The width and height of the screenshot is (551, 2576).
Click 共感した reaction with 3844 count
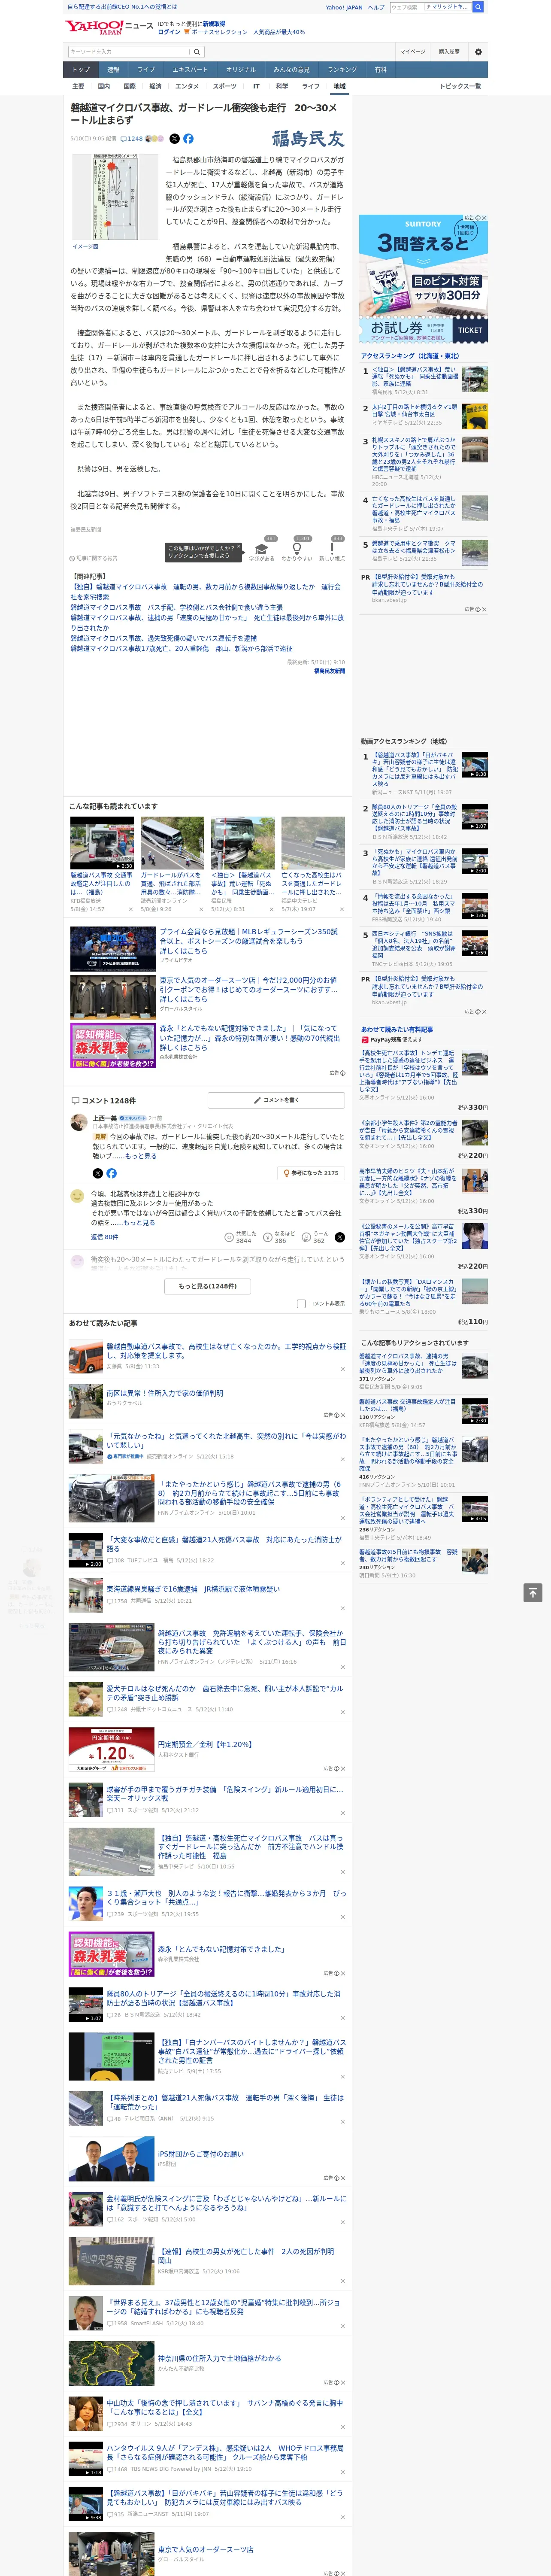[241, 1237]
